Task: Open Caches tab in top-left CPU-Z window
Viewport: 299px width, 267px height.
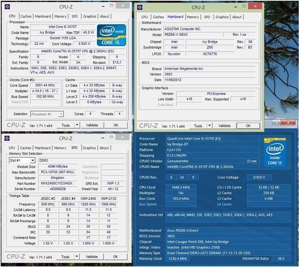Action: (26, 16)
